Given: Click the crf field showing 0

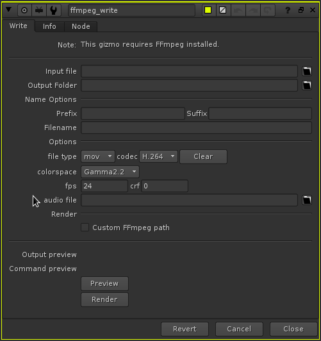Looking at the screenshot, I should (x=165, y=186).
